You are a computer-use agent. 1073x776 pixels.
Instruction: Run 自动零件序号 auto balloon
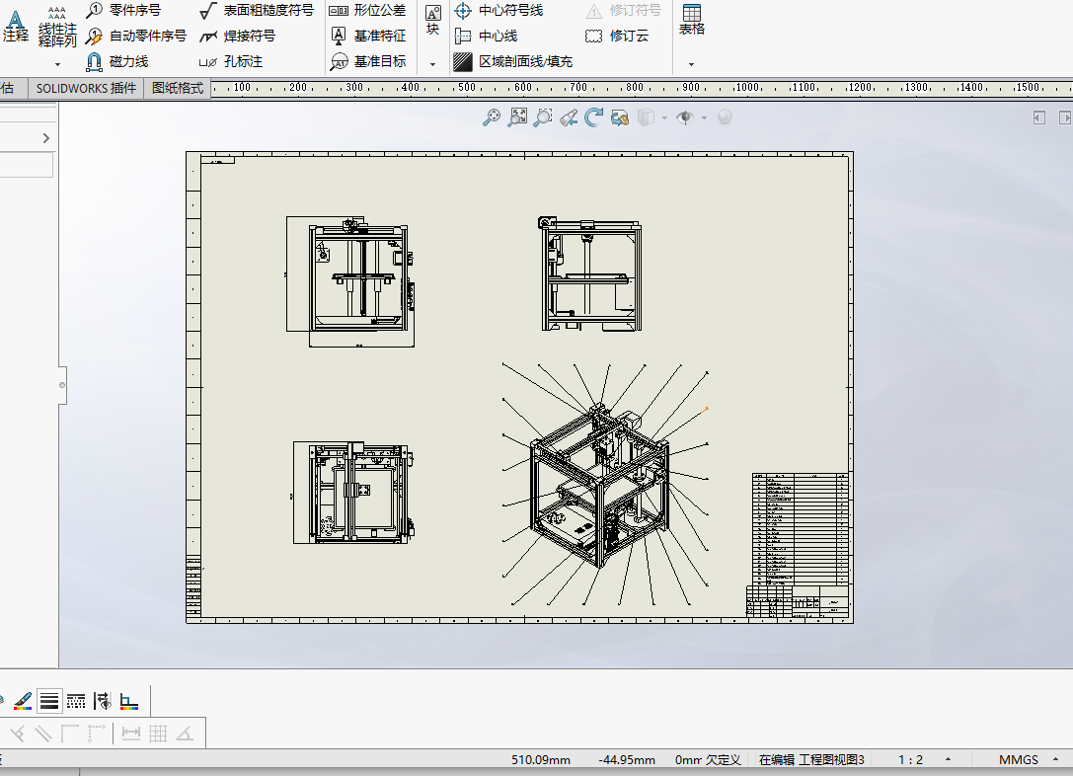135,36
